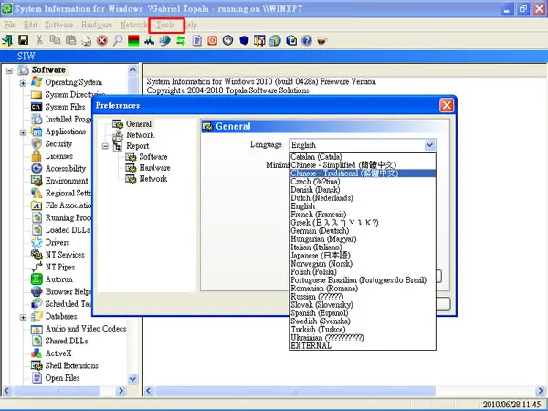548x411 pixels.
Task: Expand the Operating System node
Action: 23,83
